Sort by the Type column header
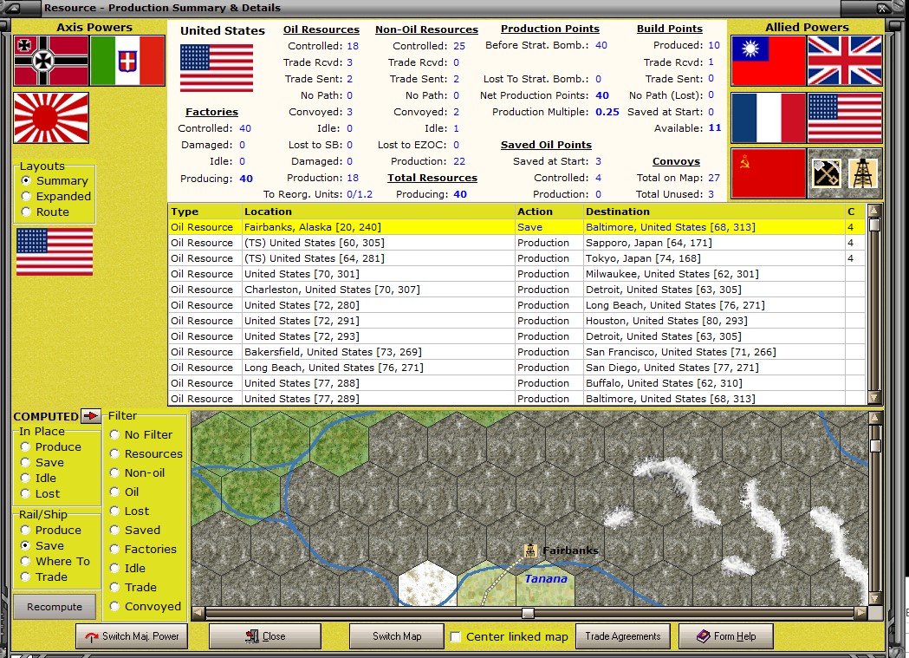The width and height of the screenshot is (909, 658). point(205,212)
